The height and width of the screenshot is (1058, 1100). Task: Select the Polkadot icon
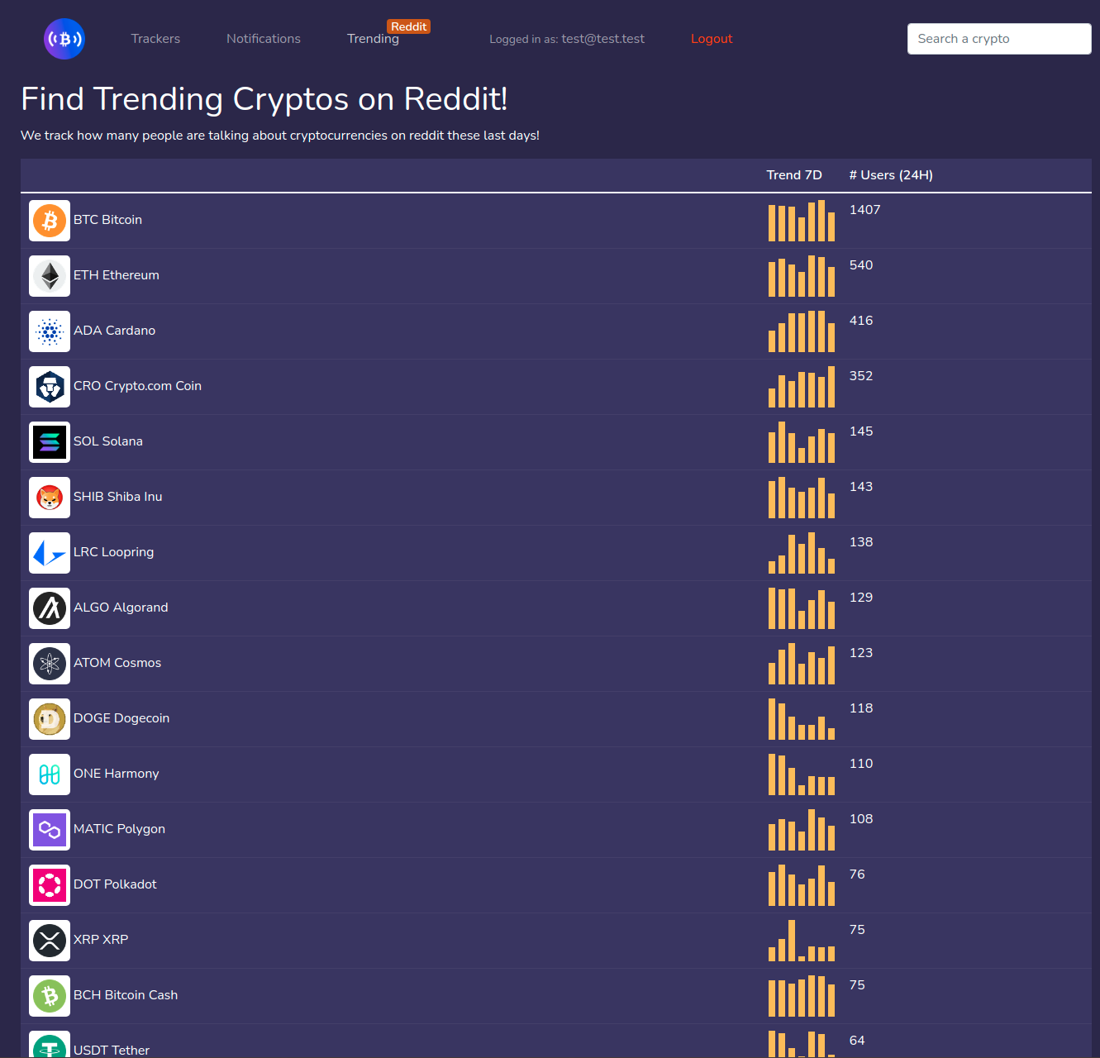pyautogui.click(x=49, y=884)
